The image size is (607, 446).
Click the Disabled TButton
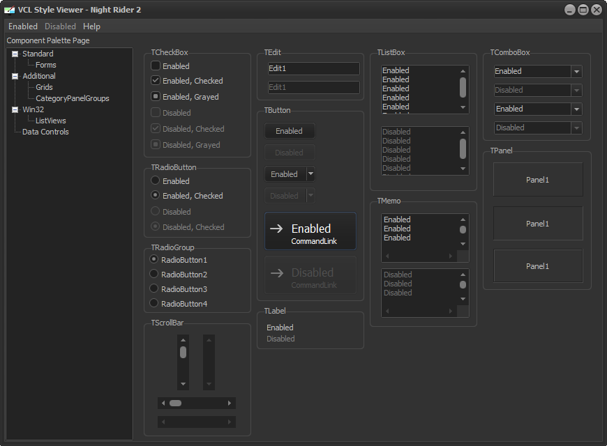pos(290,153)
